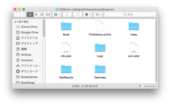The width and height of the screenshot is (170, 106).
Task: Select the FindHistory.xcfind file icon
Action: point(100,26)
